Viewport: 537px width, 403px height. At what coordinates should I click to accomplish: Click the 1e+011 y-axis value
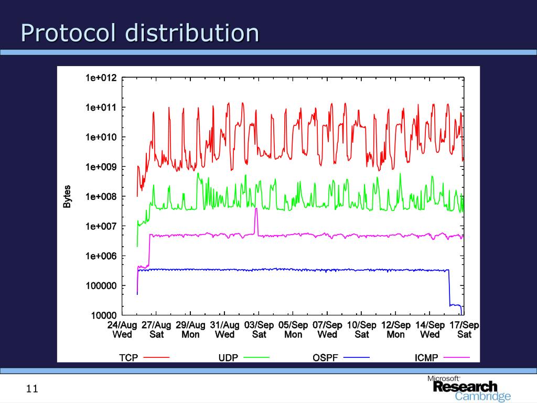101,108
